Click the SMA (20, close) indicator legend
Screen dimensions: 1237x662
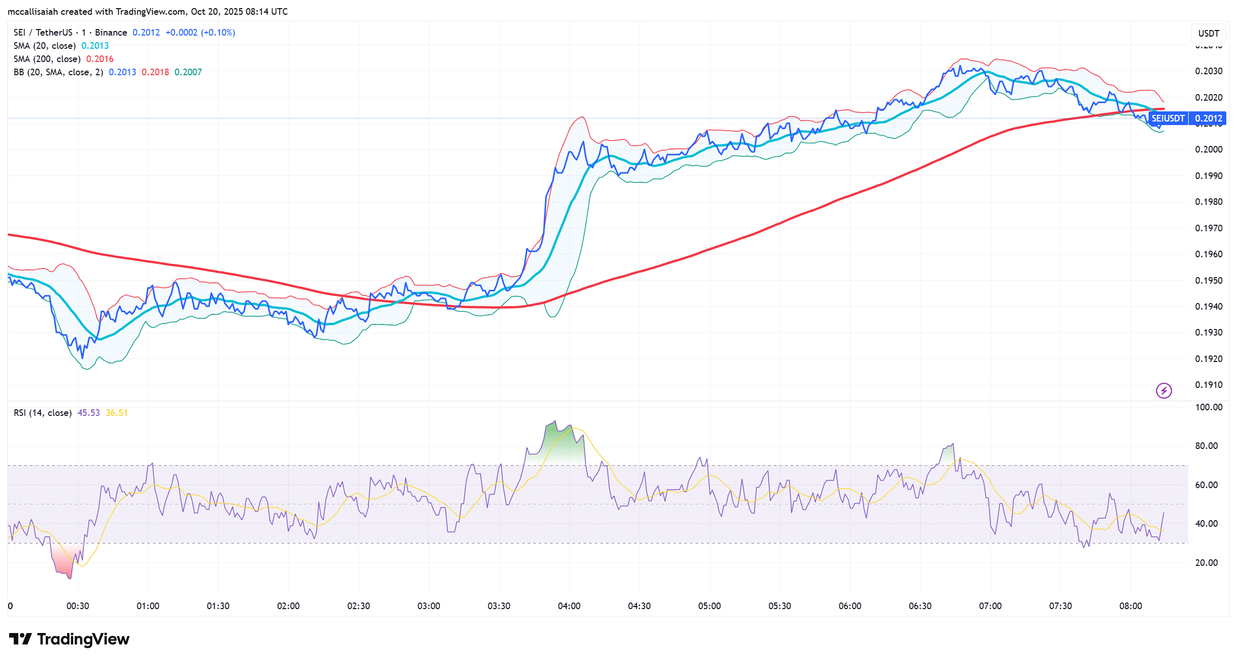[x=45, y=46]
